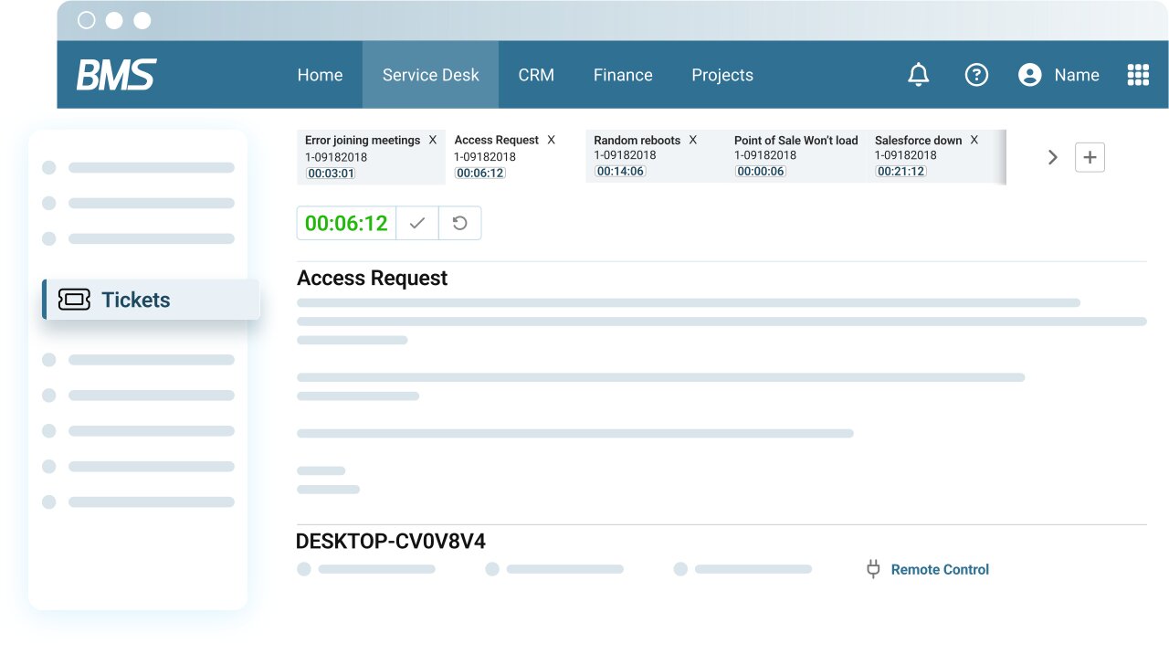Click the 00:21:12 timer on Salesforce down

click(x=900, y=171)
